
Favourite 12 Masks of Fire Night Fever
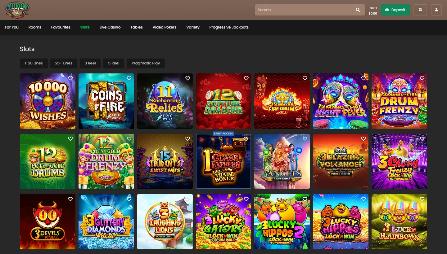[x=363, y=78]
